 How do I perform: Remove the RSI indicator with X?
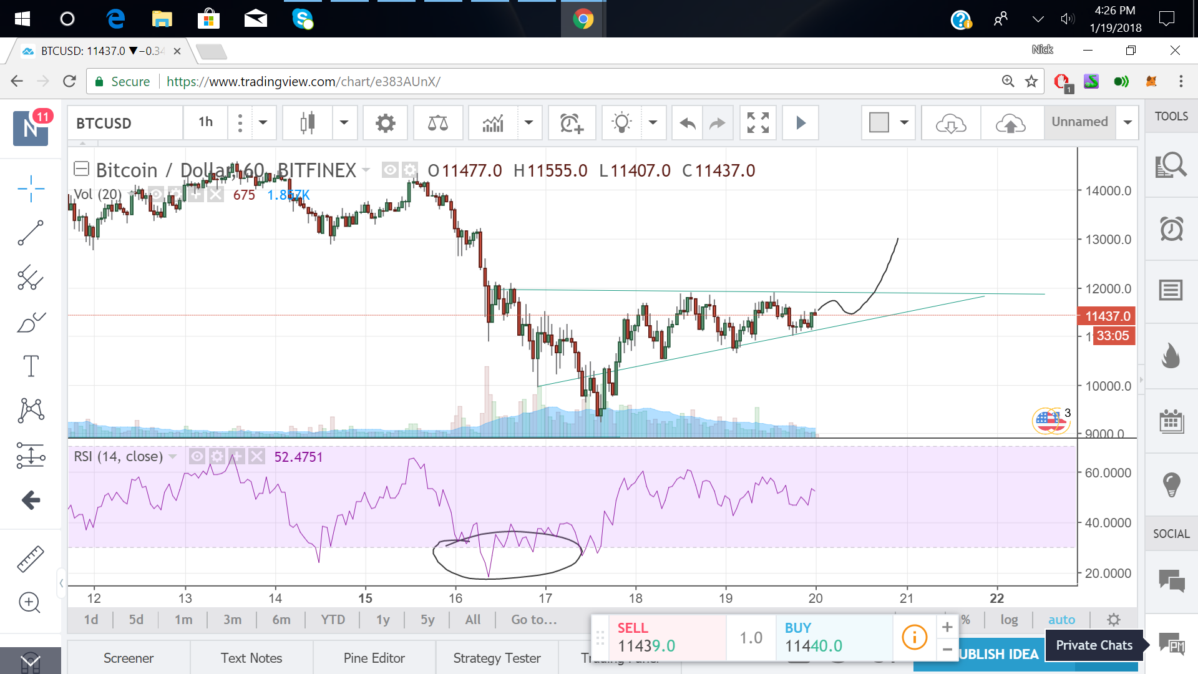tap(257, 456)
